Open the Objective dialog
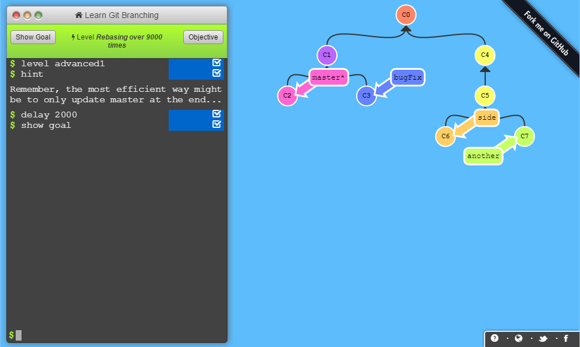Image resolution: width=580 pixels, height=347 pixels. pos(203,37)
